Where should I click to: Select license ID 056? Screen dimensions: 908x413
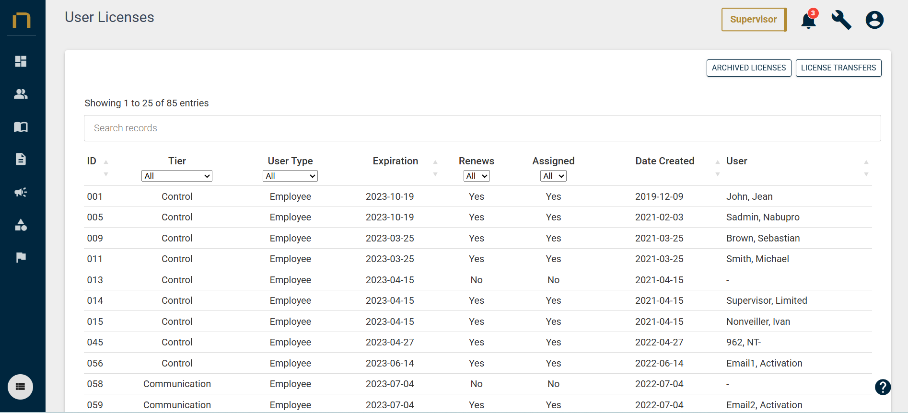coord(95,363)
